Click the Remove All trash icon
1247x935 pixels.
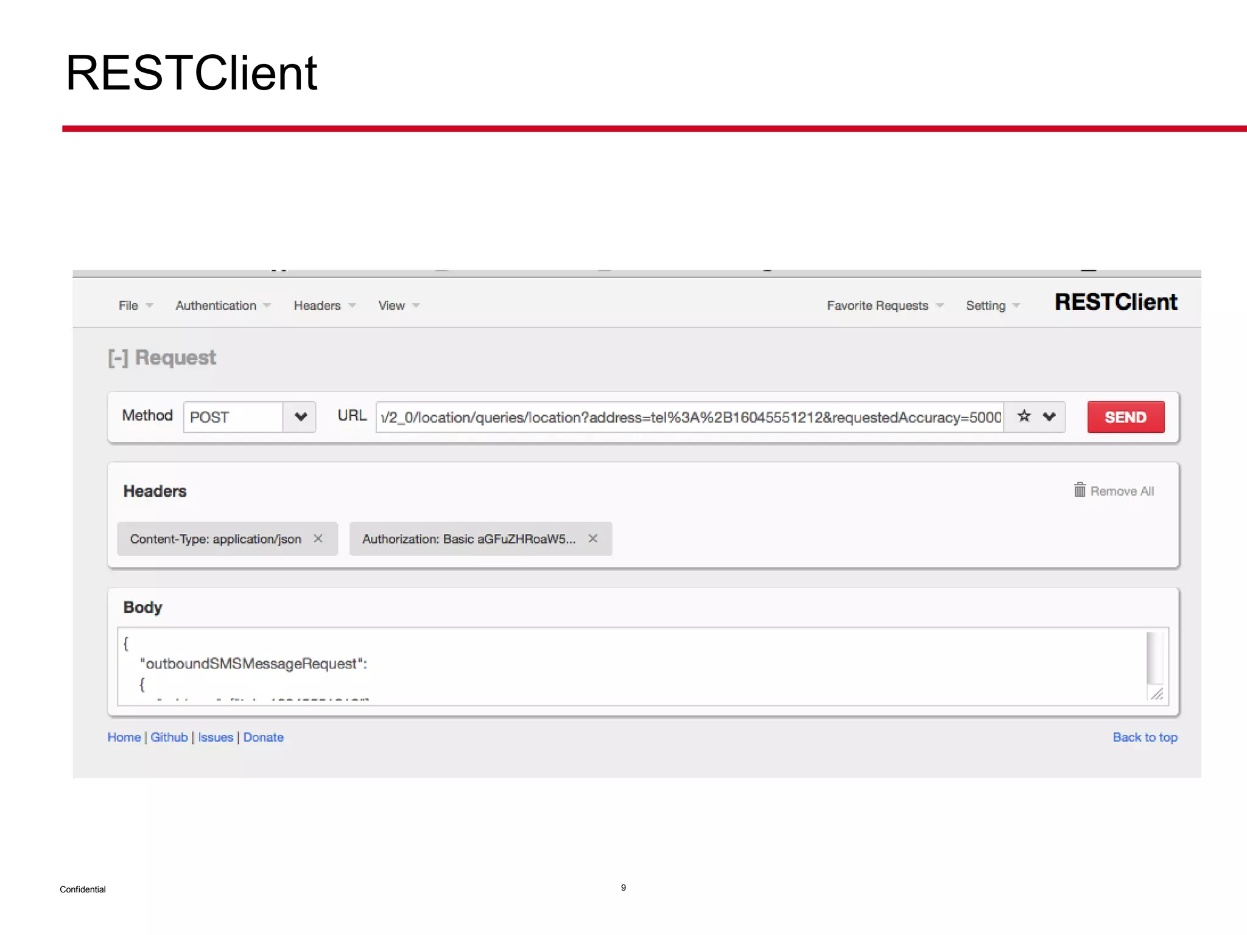coord(1080,489)
